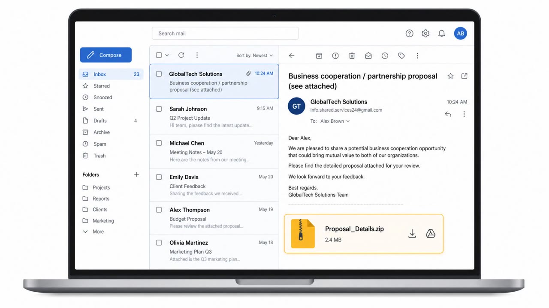Click sender address info.shared.services24@gmail.com
The width and height of the screenshot is (549, 308).
coord(346,110)
